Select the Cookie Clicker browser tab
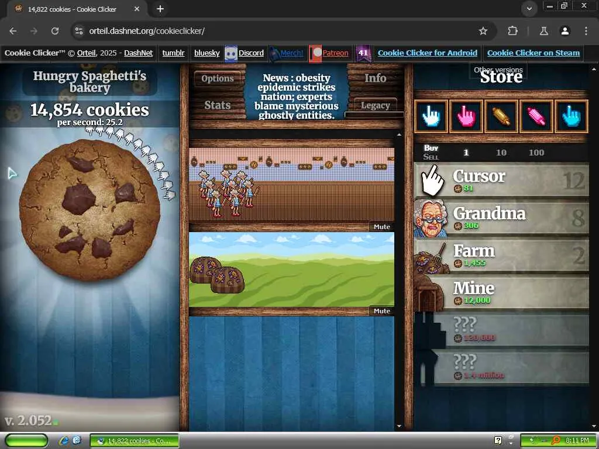 78,9
